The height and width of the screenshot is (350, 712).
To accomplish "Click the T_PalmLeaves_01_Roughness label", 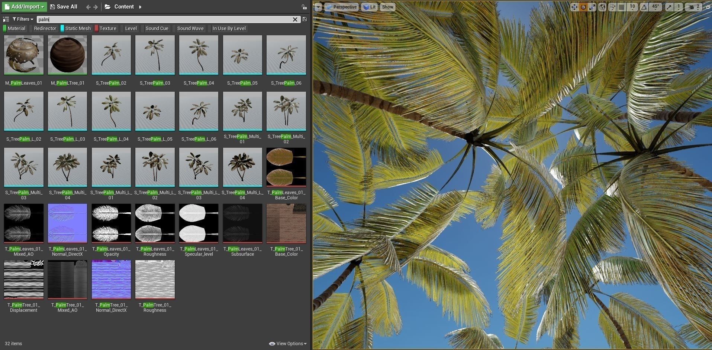I will click(x=155, y=252).
